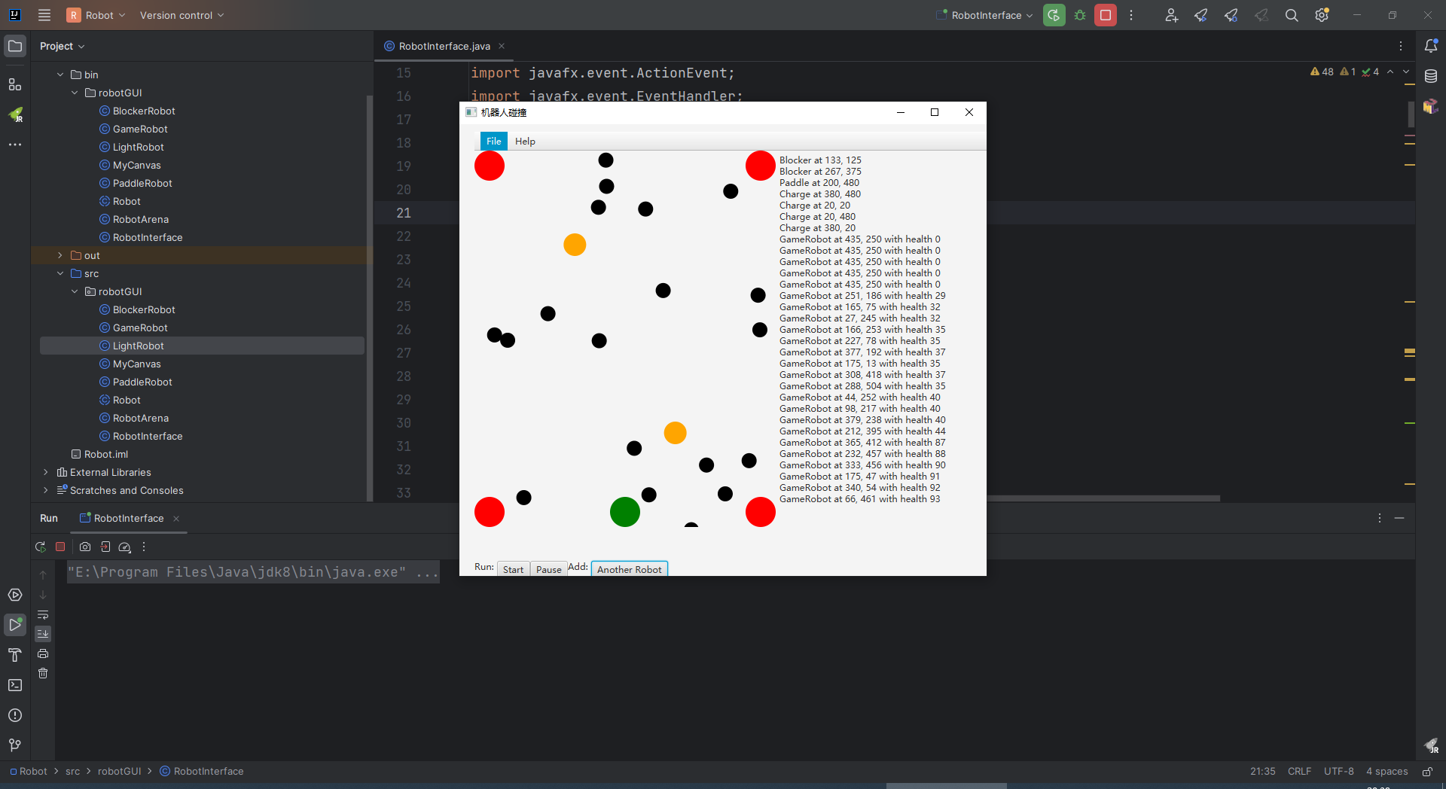Select RobotInterface tab in Run panel
The height and width of the screenshot is (789, 1446).
(129, 518)
